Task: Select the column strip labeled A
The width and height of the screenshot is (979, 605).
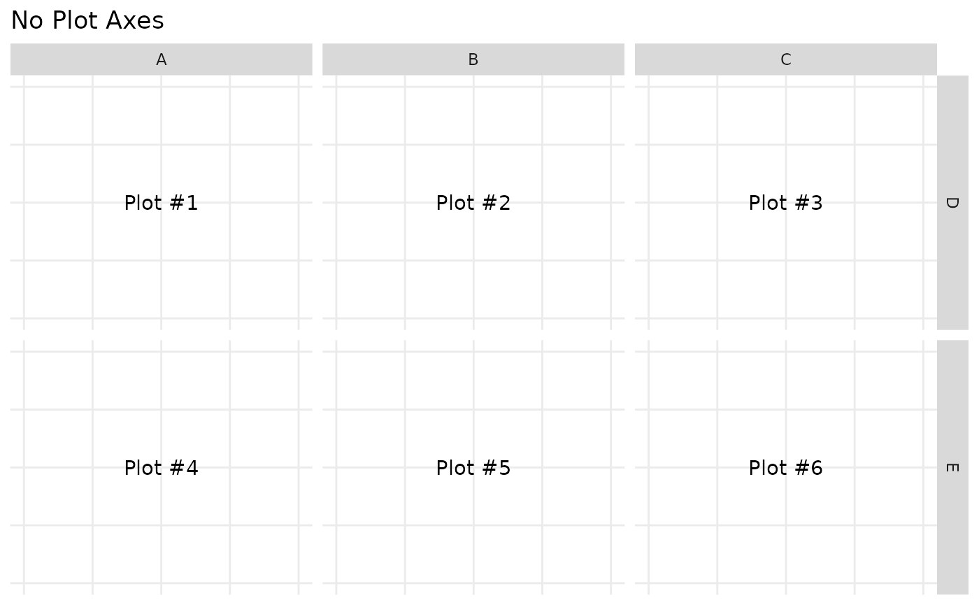Action: pyautogui.click(x=161, y=59)
